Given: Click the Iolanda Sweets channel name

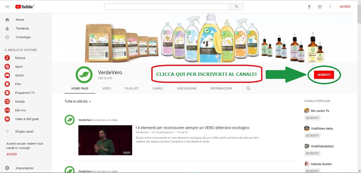Looking at the screenshot, I should click(321, 164).
